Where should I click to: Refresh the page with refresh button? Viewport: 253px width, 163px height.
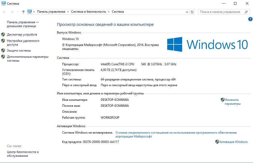coord(192,12)
